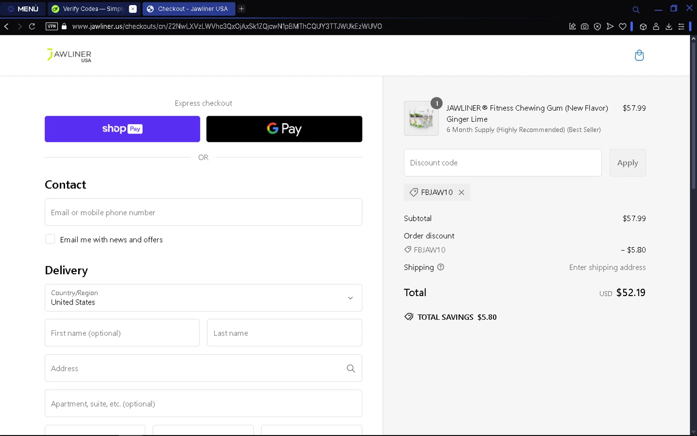The image size is (697, 436).
Task: Click the – $5.80 discount amount
Action: pos(633,250)
